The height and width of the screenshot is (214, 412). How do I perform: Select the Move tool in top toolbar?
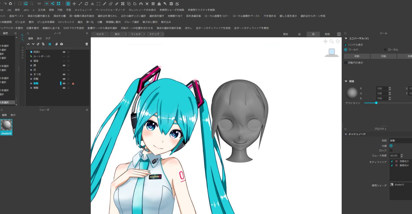point(74,3)
